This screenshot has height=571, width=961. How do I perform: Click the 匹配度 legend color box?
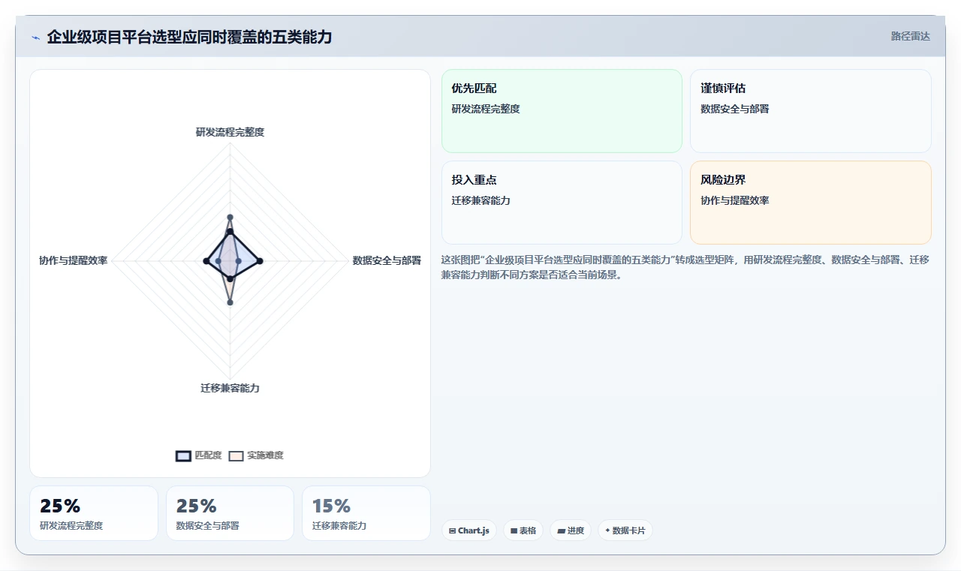tap(183, 455)
